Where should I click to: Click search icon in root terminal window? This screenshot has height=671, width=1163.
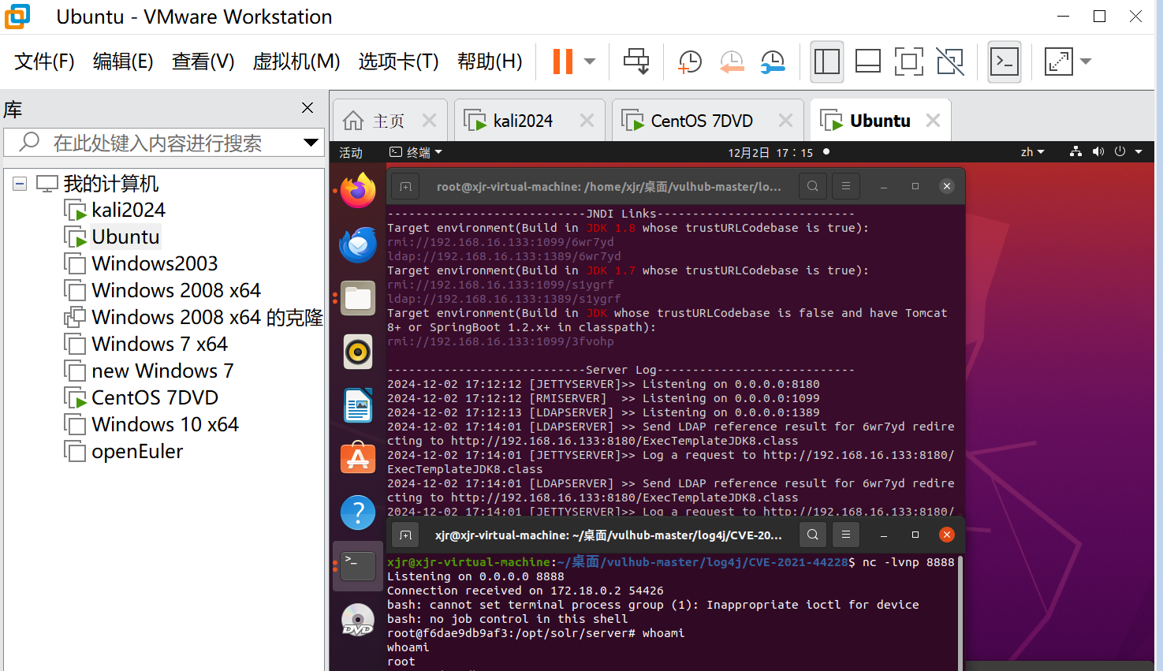813,186
